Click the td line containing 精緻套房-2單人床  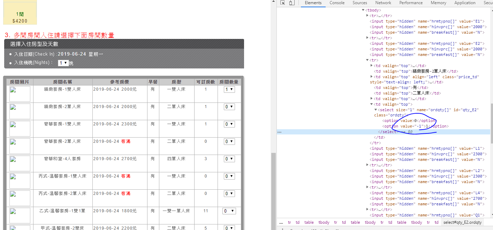[416, 71]
